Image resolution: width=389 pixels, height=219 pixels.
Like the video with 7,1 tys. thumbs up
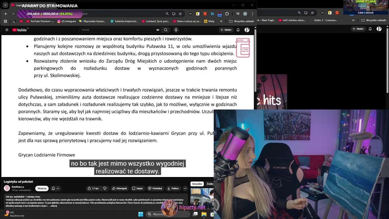coord(93,188)
